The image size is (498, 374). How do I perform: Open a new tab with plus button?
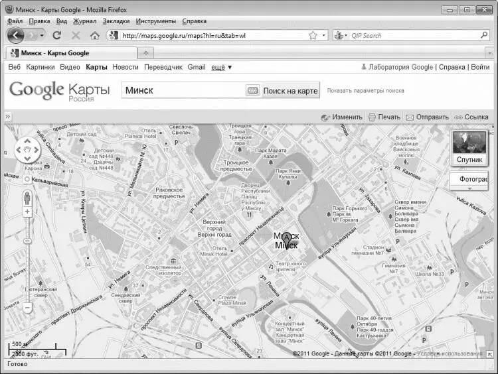[146, 53]
